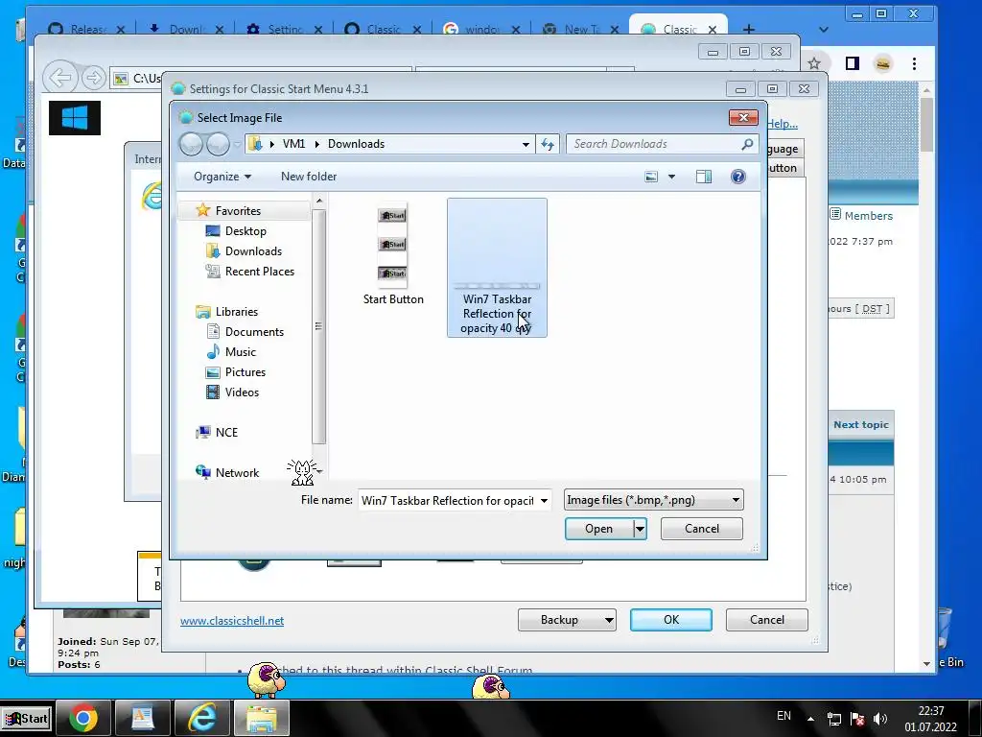Open Chrome from the taskbar

pyautogui.click(x=83, y=718)
